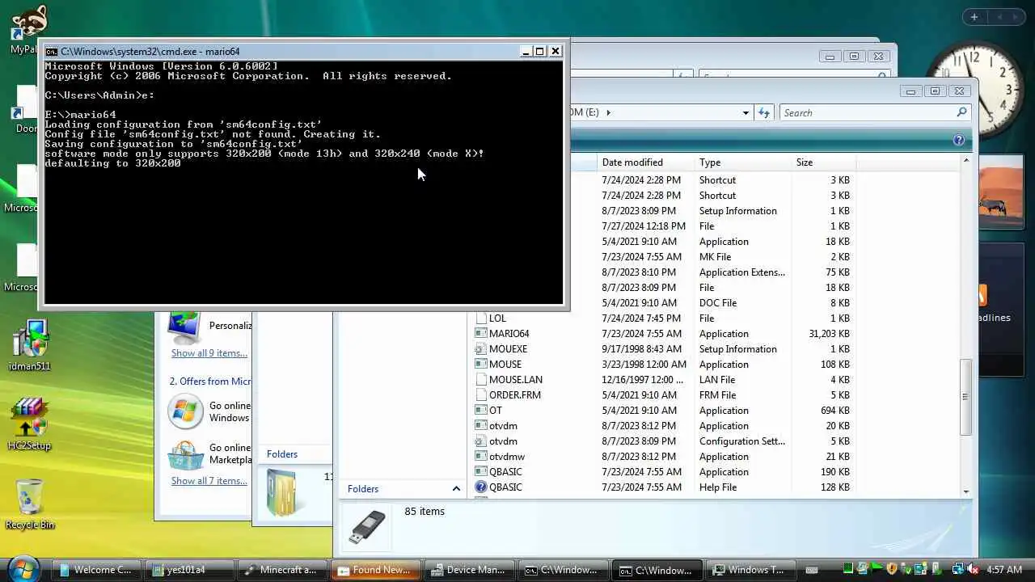This screenshot has width=1035, height=582.
Task: Select the otvdm Configuration Settings file icon
Action: click(481, 441)
